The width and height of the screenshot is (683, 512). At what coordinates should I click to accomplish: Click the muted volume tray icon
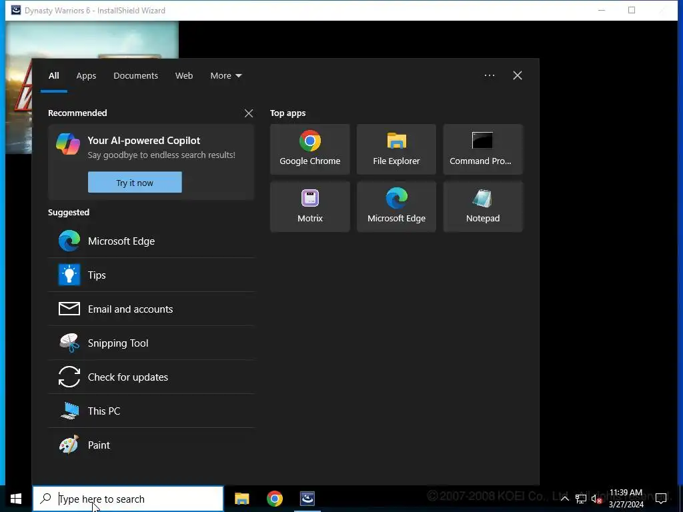click(x=596, y=499)
